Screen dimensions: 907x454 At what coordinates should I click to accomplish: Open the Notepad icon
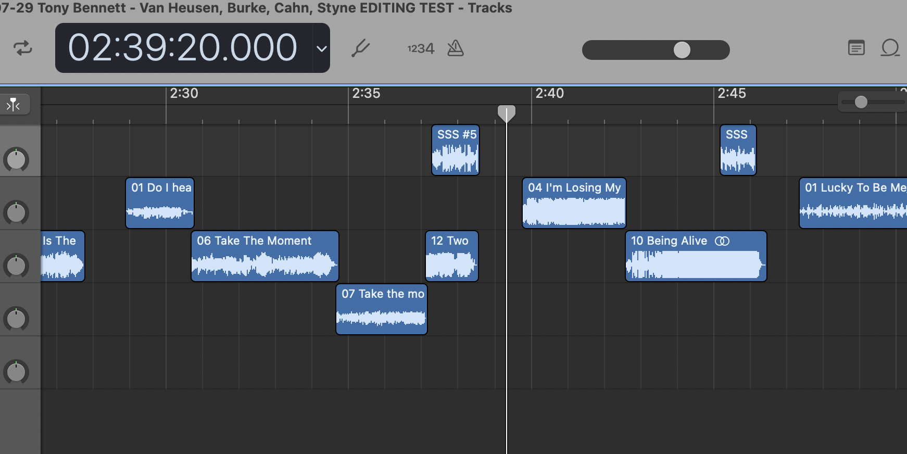click(x=856, y=48)
